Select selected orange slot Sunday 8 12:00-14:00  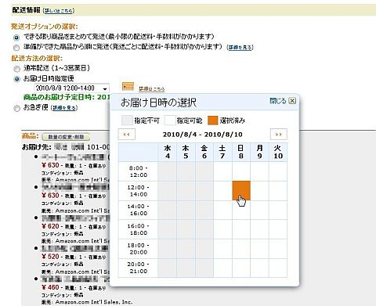(241, 191)
